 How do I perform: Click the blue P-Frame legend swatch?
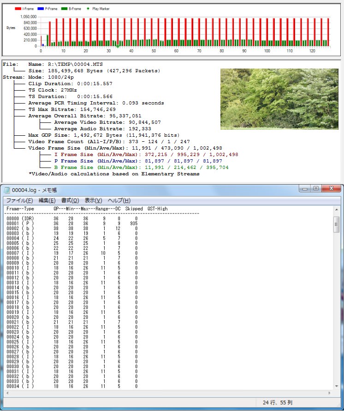[41, 9]
